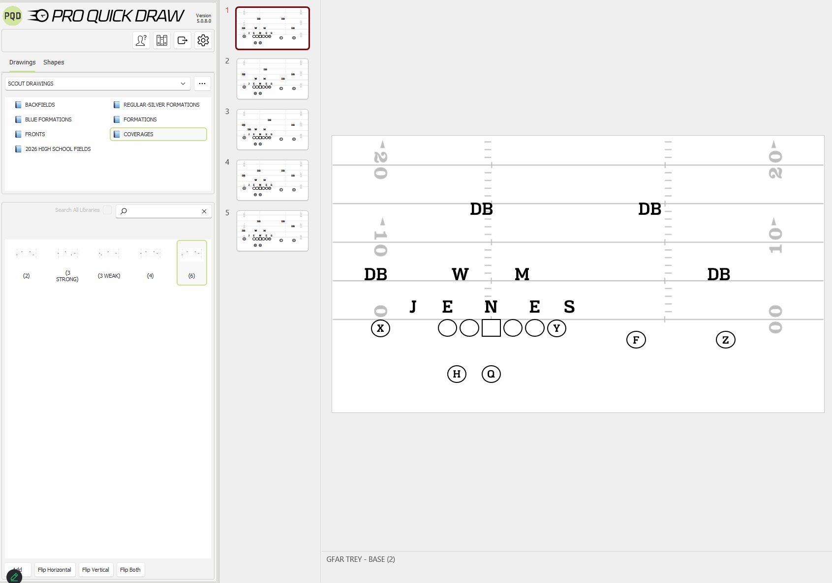Open the BACKFIELDS library folder

(40, 105)
